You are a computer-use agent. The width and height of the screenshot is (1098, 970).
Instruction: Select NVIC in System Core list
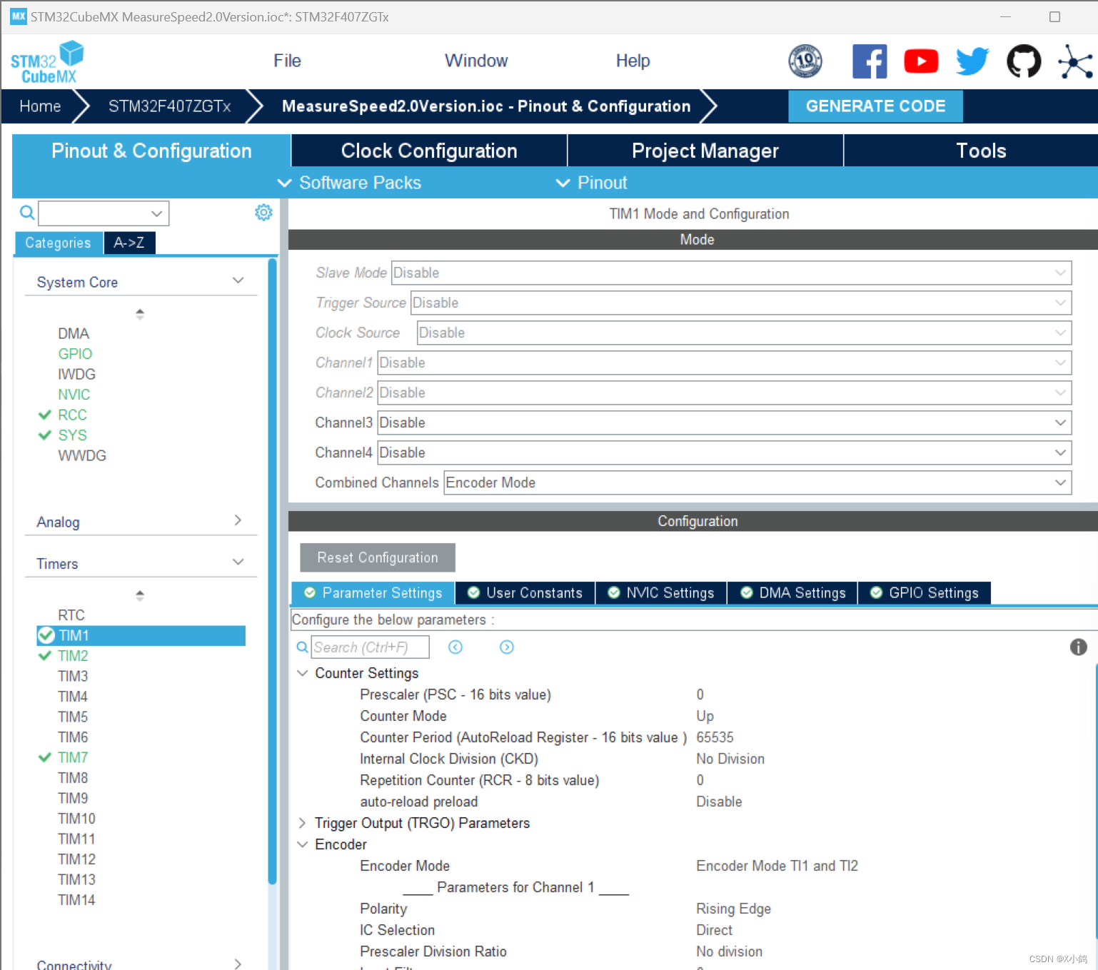pyautogui.click(x=74, y=394)
